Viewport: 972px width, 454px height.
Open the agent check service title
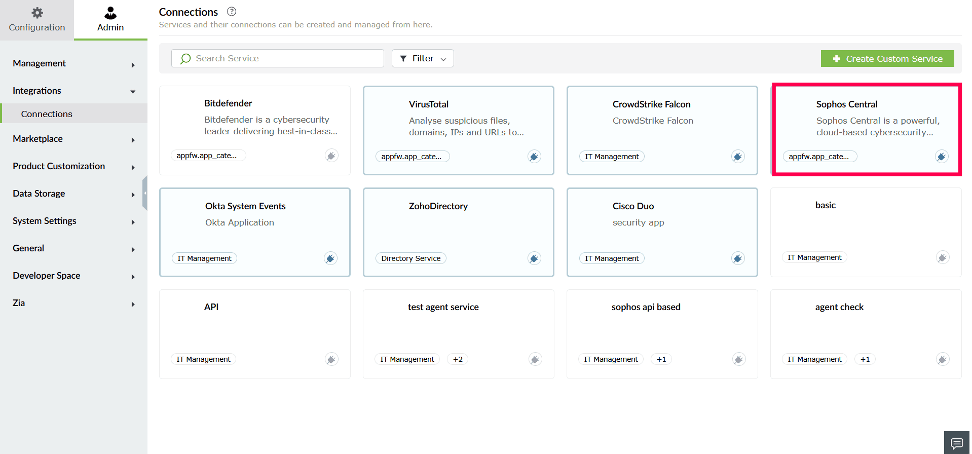(839, 307)
